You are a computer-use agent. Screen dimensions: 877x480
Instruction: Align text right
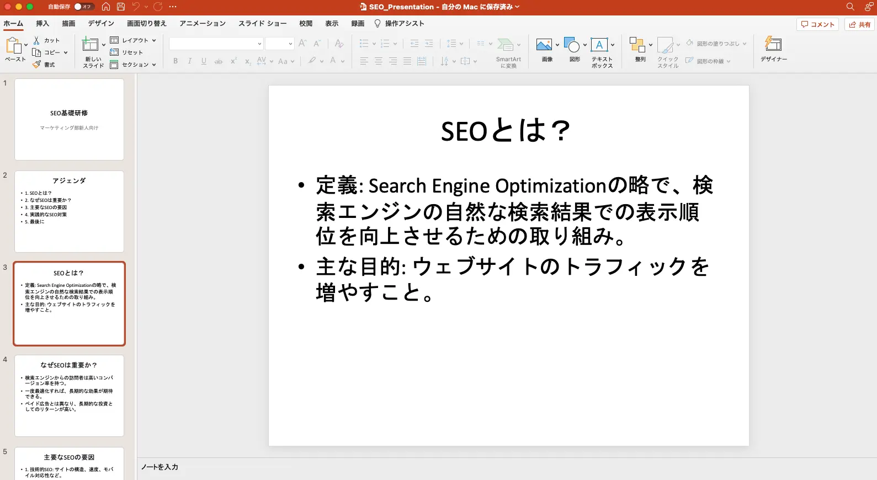tap(393, 61)
